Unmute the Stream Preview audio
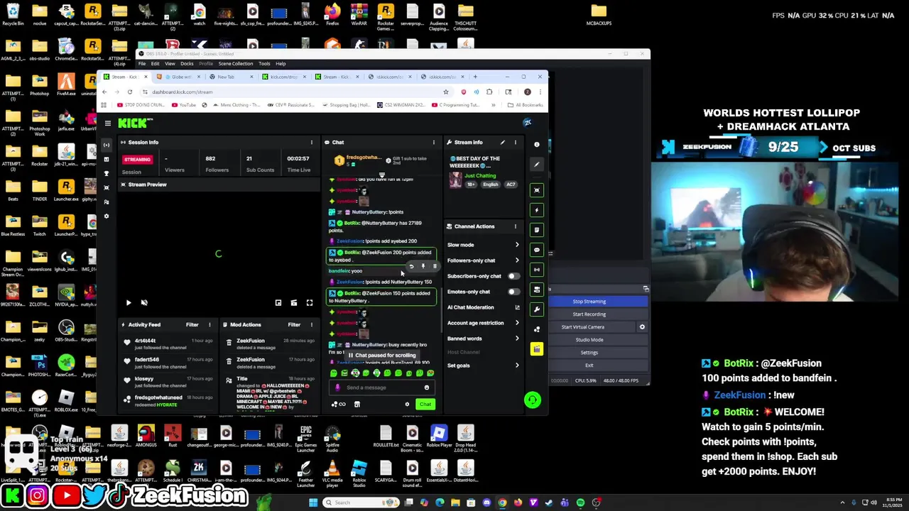The height and width of the screenshot is (511, 909). click(x=144, y=302)
